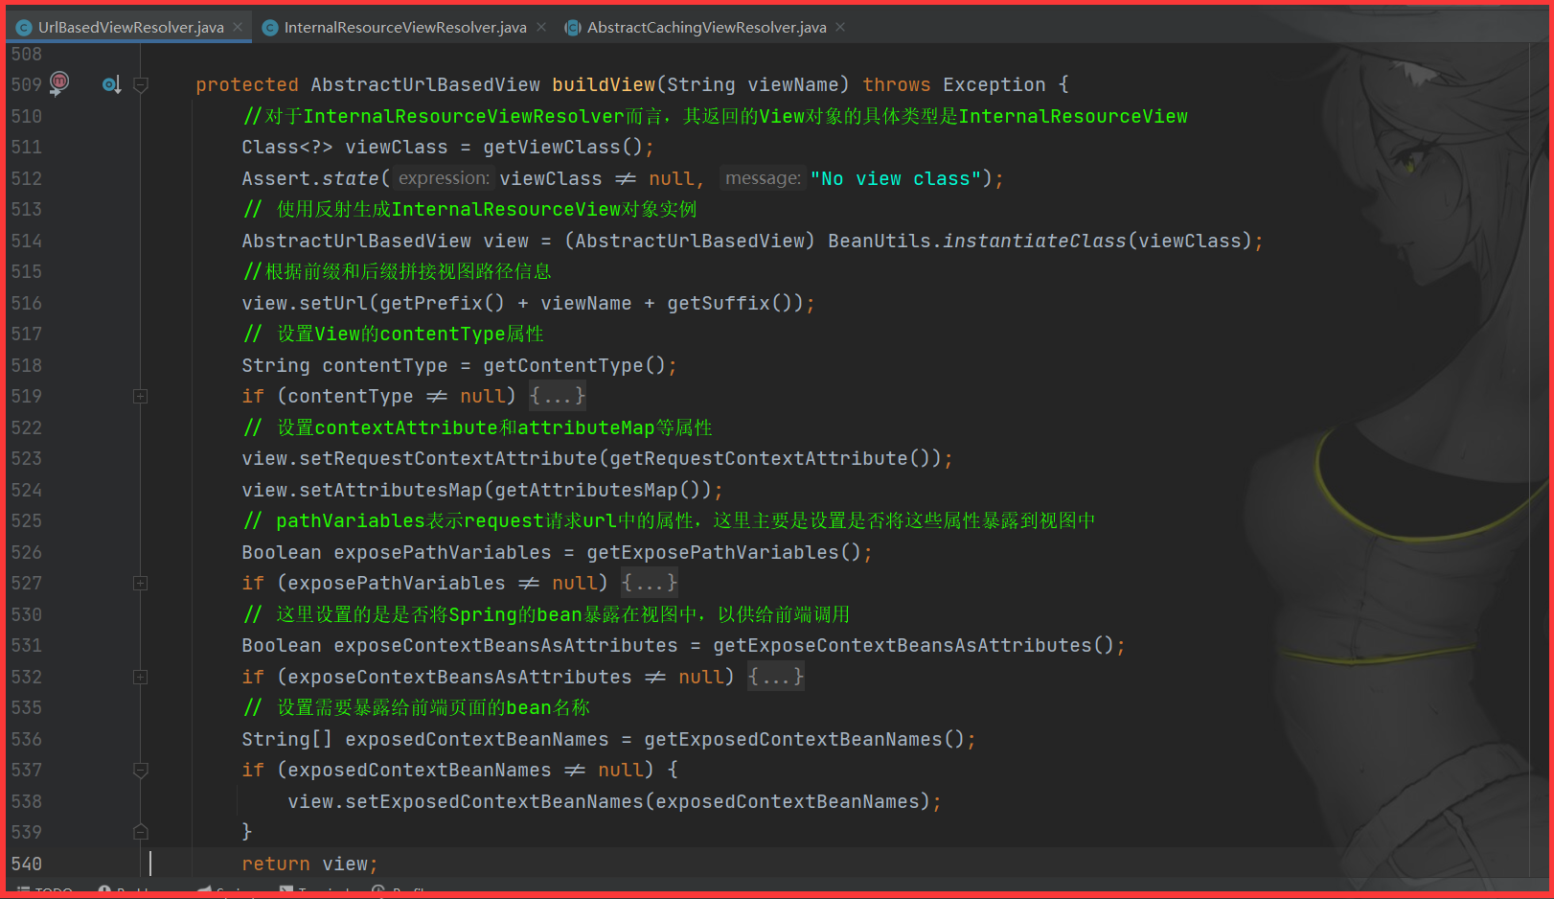Click the fold end marker on line 539
1554x899 pixels.
click(141, 832)
